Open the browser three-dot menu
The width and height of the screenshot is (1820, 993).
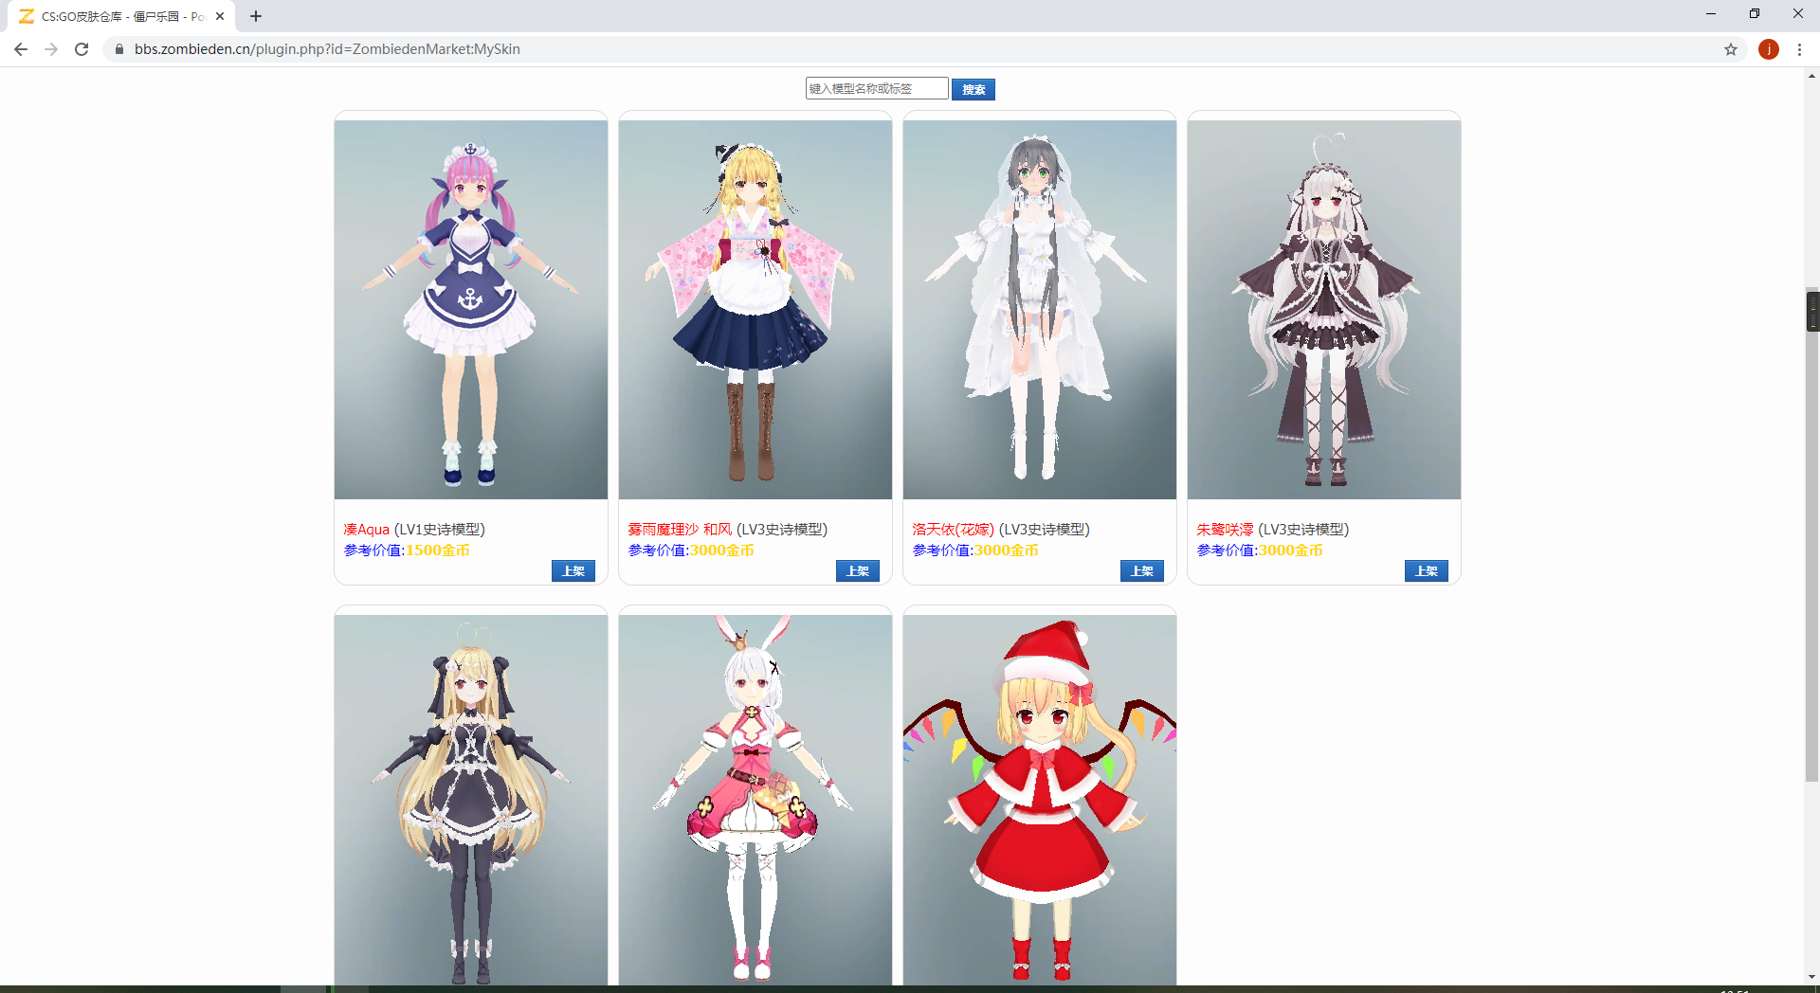[1800, 49]
